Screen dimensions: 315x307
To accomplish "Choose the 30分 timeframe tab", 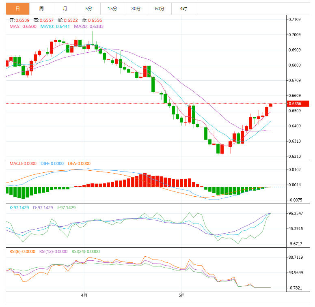I will pos(136,9).
